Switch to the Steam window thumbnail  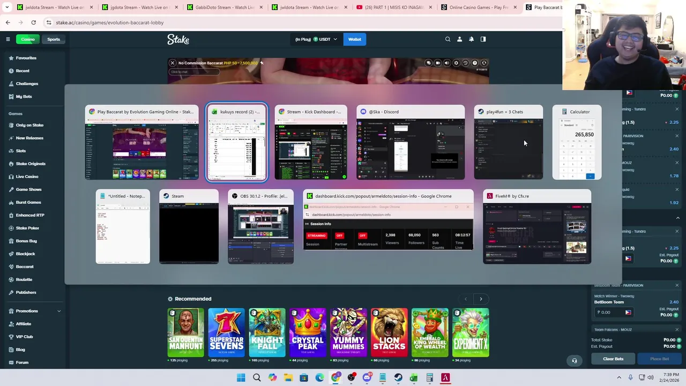[189, 227]
